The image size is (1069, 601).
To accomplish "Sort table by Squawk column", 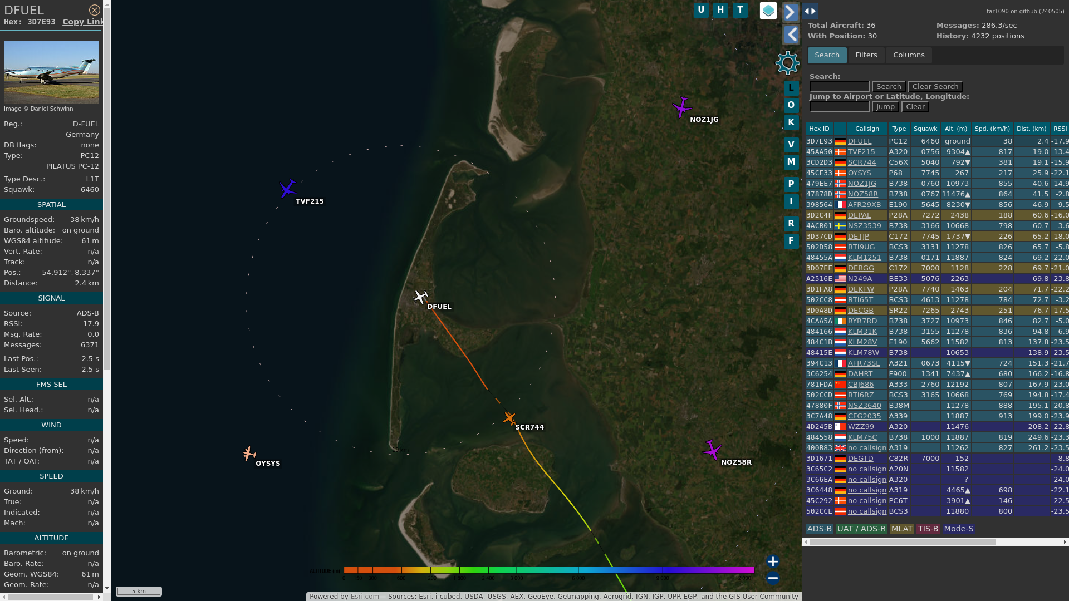I will [x=925, y=129].
